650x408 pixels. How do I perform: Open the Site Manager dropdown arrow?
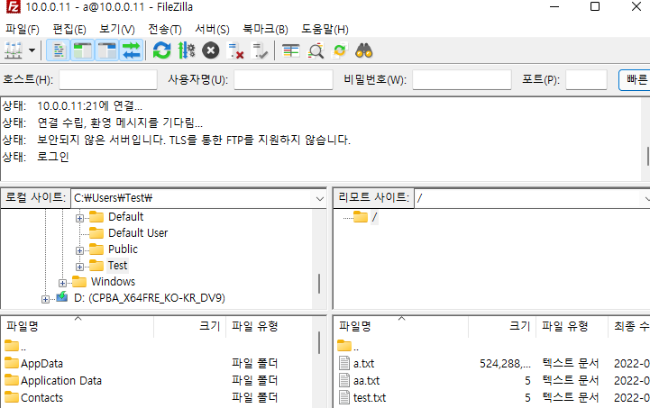pos(32,50)
